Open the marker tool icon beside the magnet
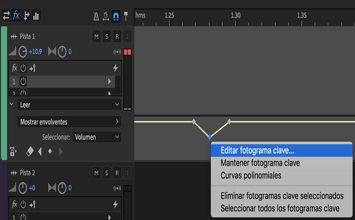Image resolution: width=355 pixels, height=220 pixels. tap(126, 15)
